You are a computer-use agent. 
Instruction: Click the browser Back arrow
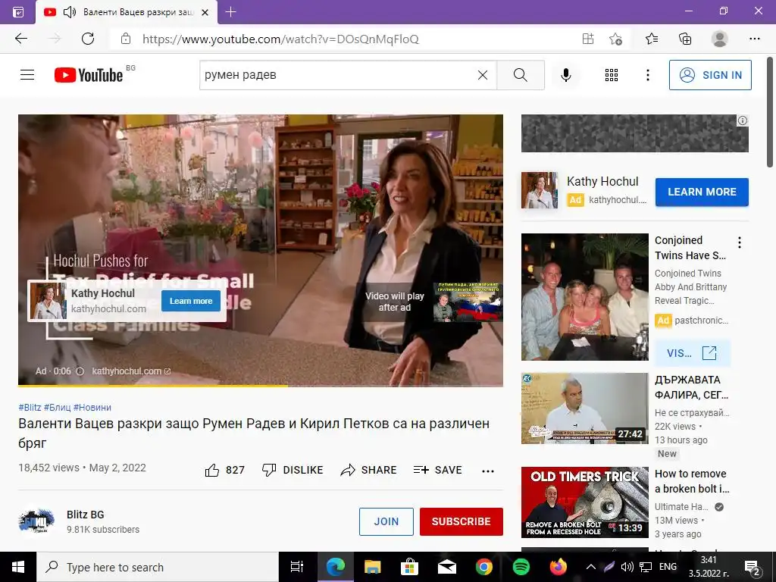click(20, 39)
